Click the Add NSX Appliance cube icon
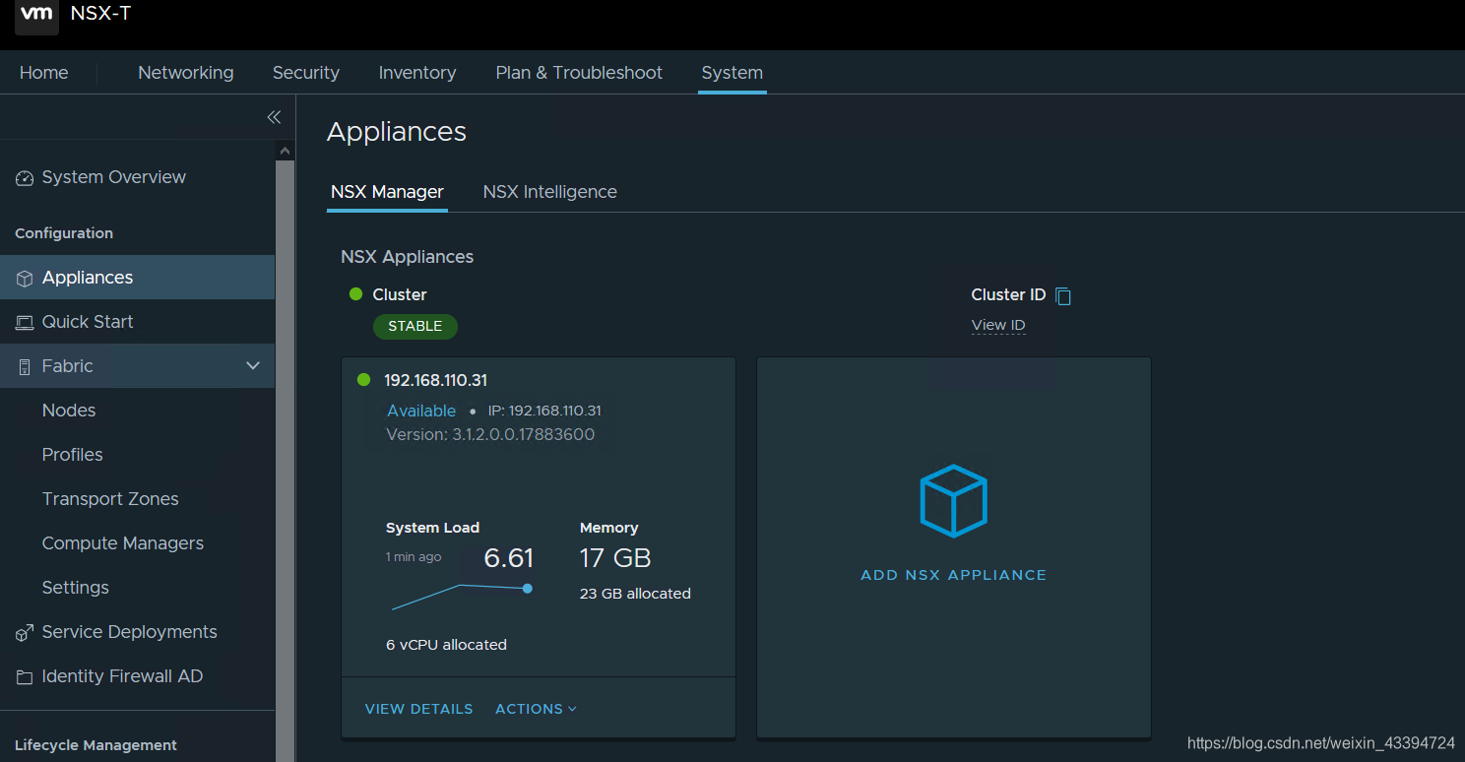 click(953, 501)
